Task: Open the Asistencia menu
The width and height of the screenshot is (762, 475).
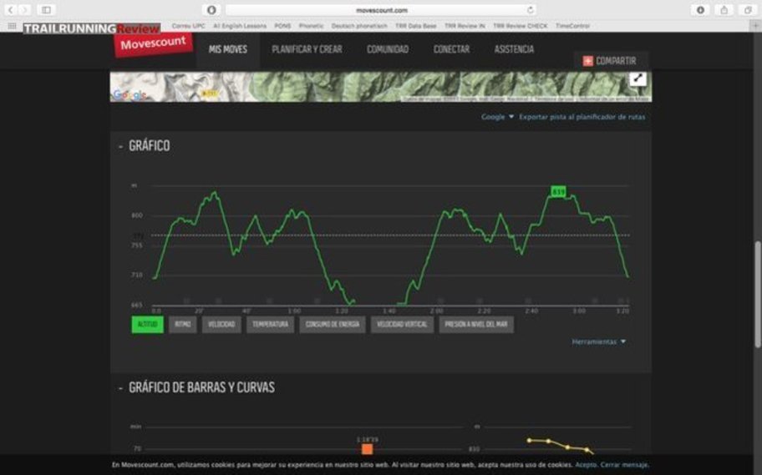Action: click(x=514, y=49)
